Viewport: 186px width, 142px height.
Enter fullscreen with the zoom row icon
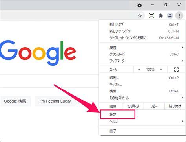click(x=176, y=70)
